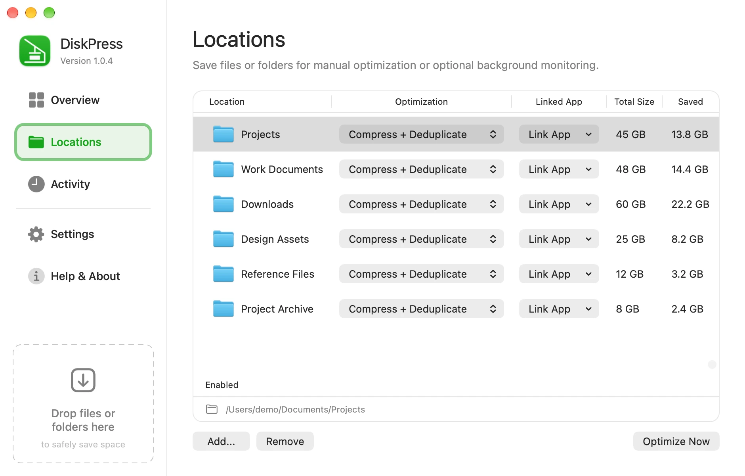Viewport: 745px width, 476px height.
Task: Open Link App dropdown for Reference Files
Action: 559,274
